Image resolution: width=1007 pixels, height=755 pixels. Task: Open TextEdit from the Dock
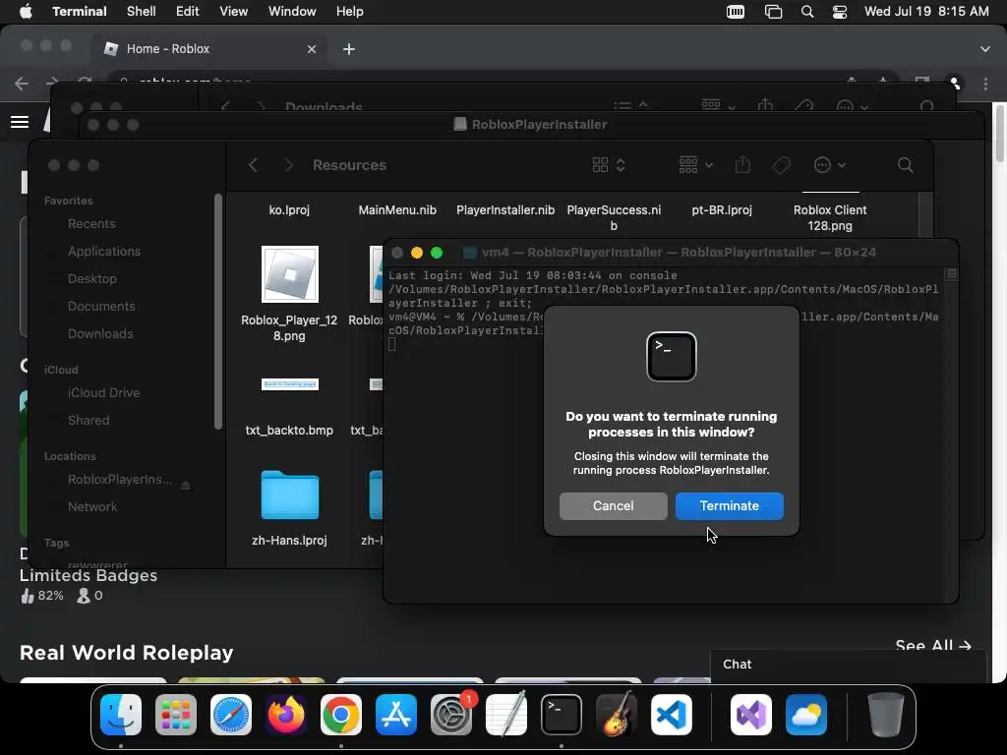click(x=506, y=715)
